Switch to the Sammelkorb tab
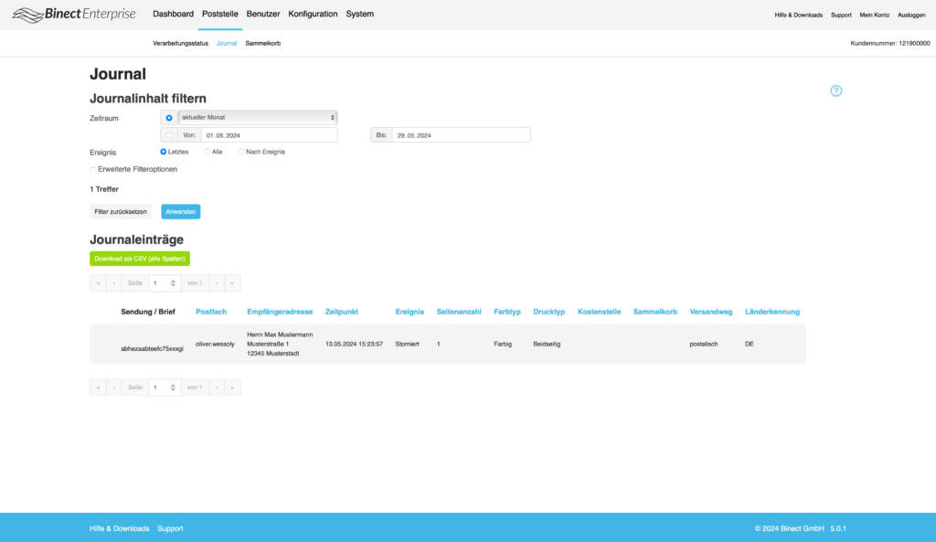The height and width of the screenshot is (542, 936). 262,43
